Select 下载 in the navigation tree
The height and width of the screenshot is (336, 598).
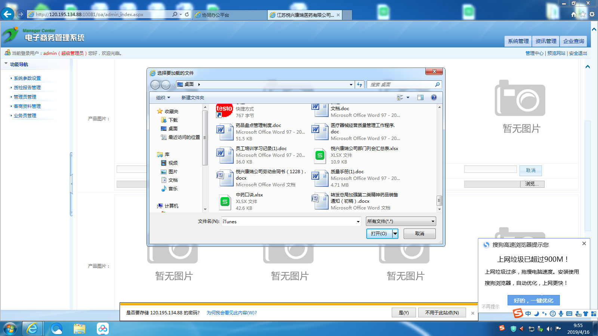[173, 120]
